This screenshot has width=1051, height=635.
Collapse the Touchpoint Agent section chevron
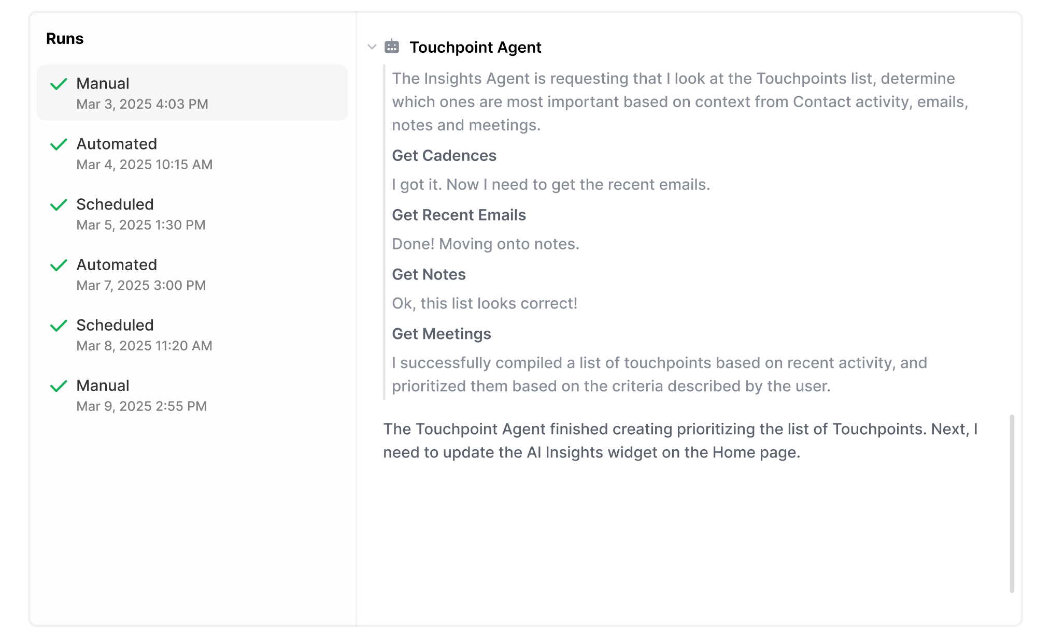372,47
